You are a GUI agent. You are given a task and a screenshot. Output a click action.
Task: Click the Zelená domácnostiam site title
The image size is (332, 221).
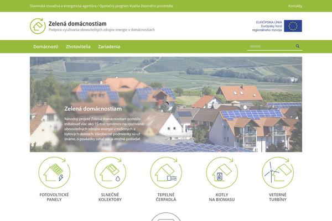pos(77,24)
